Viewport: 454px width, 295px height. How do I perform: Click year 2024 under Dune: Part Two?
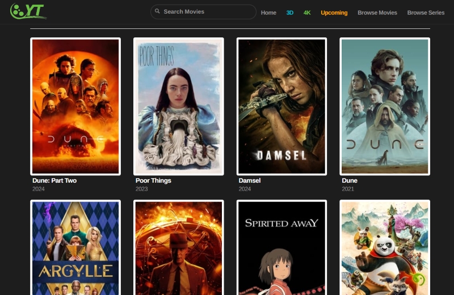tap(39, 189)
